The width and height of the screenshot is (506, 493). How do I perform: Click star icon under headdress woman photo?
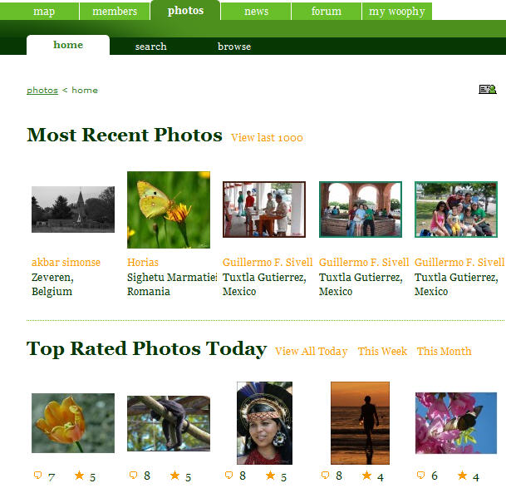[x=270, y=476]
